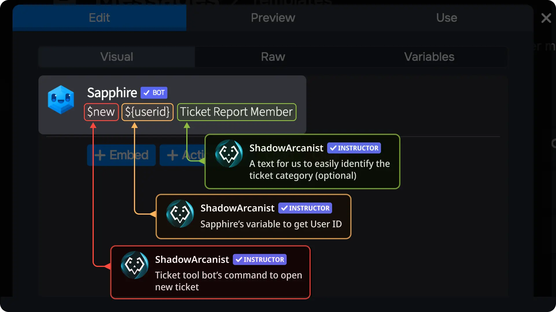Viewport: 556px width, 312px height.
Task: Click the + Action button
Action: [183, 155]
